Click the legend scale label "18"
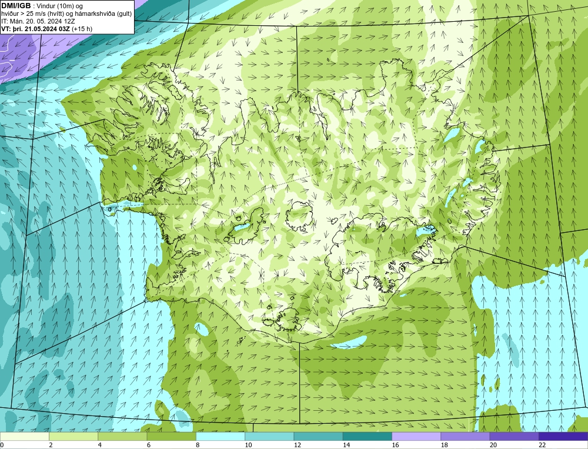 click(444, 445)
